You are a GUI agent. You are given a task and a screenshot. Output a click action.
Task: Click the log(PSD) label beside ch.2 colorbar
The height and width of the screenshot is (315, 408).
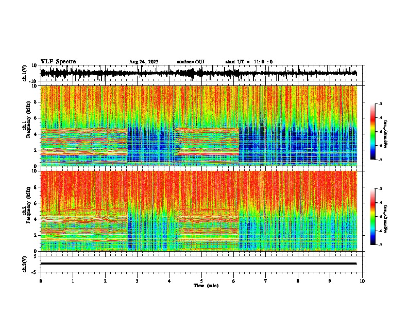point(385,219)
